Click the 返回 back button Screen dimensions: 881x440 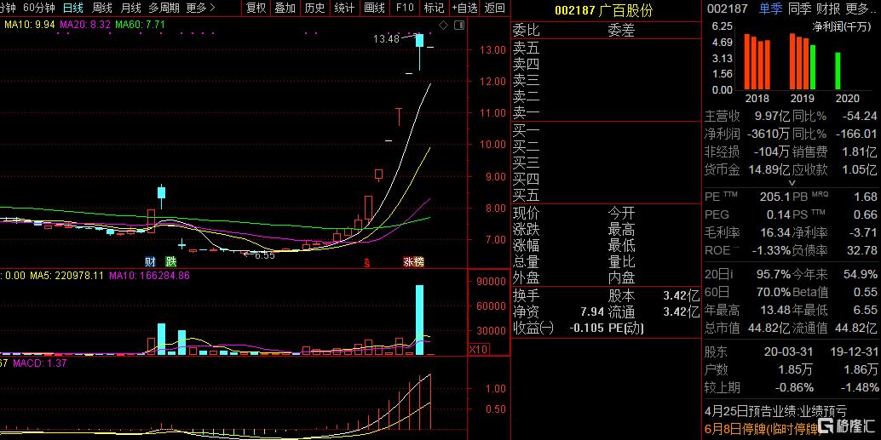[x=495, y=8]
